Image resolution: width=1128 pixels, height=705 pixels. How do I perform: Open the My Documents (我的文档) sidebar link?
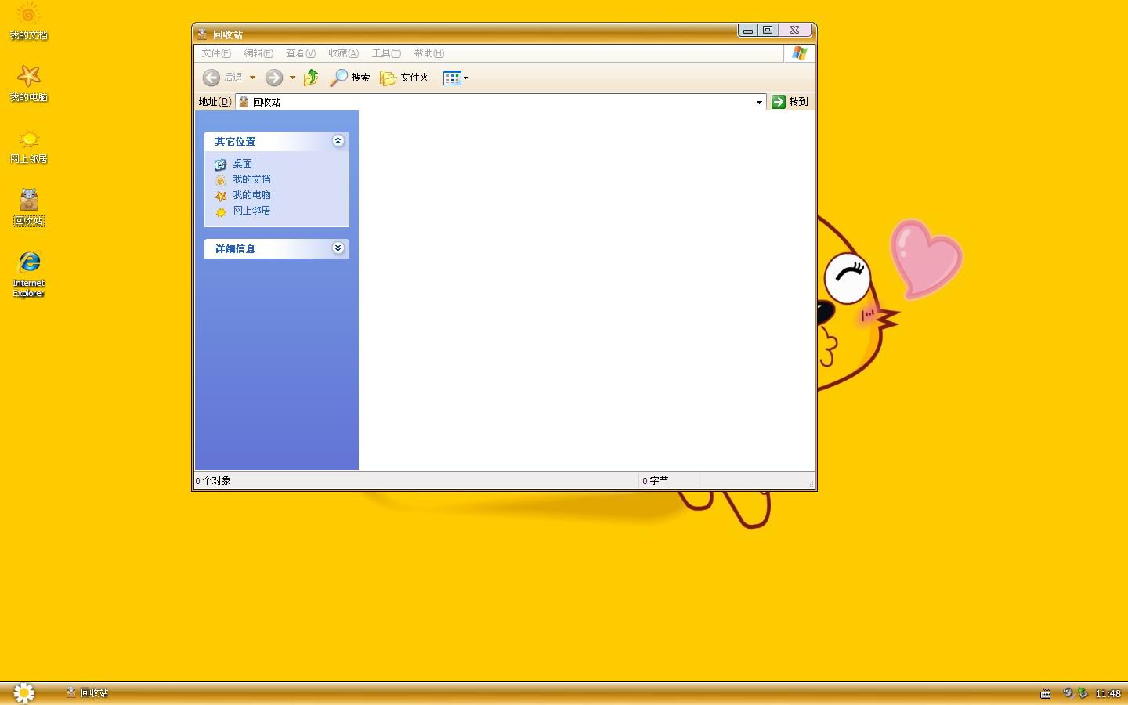click(x=251, y=179)
